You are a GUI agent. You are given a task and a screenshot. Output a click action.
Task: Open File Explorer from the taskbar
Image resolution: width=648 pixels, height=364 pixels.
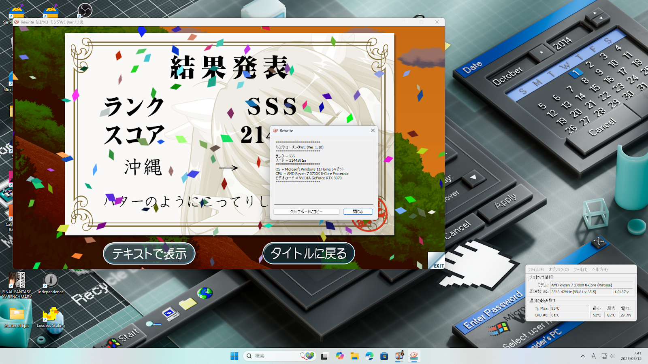pyautogui.click(x=354, y=356)
